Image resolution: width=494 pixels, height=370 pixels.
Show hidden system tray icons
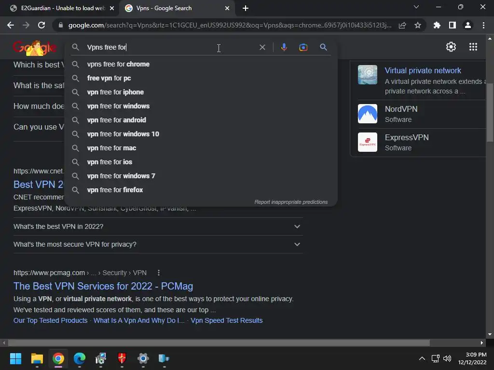tap(422, 358)
